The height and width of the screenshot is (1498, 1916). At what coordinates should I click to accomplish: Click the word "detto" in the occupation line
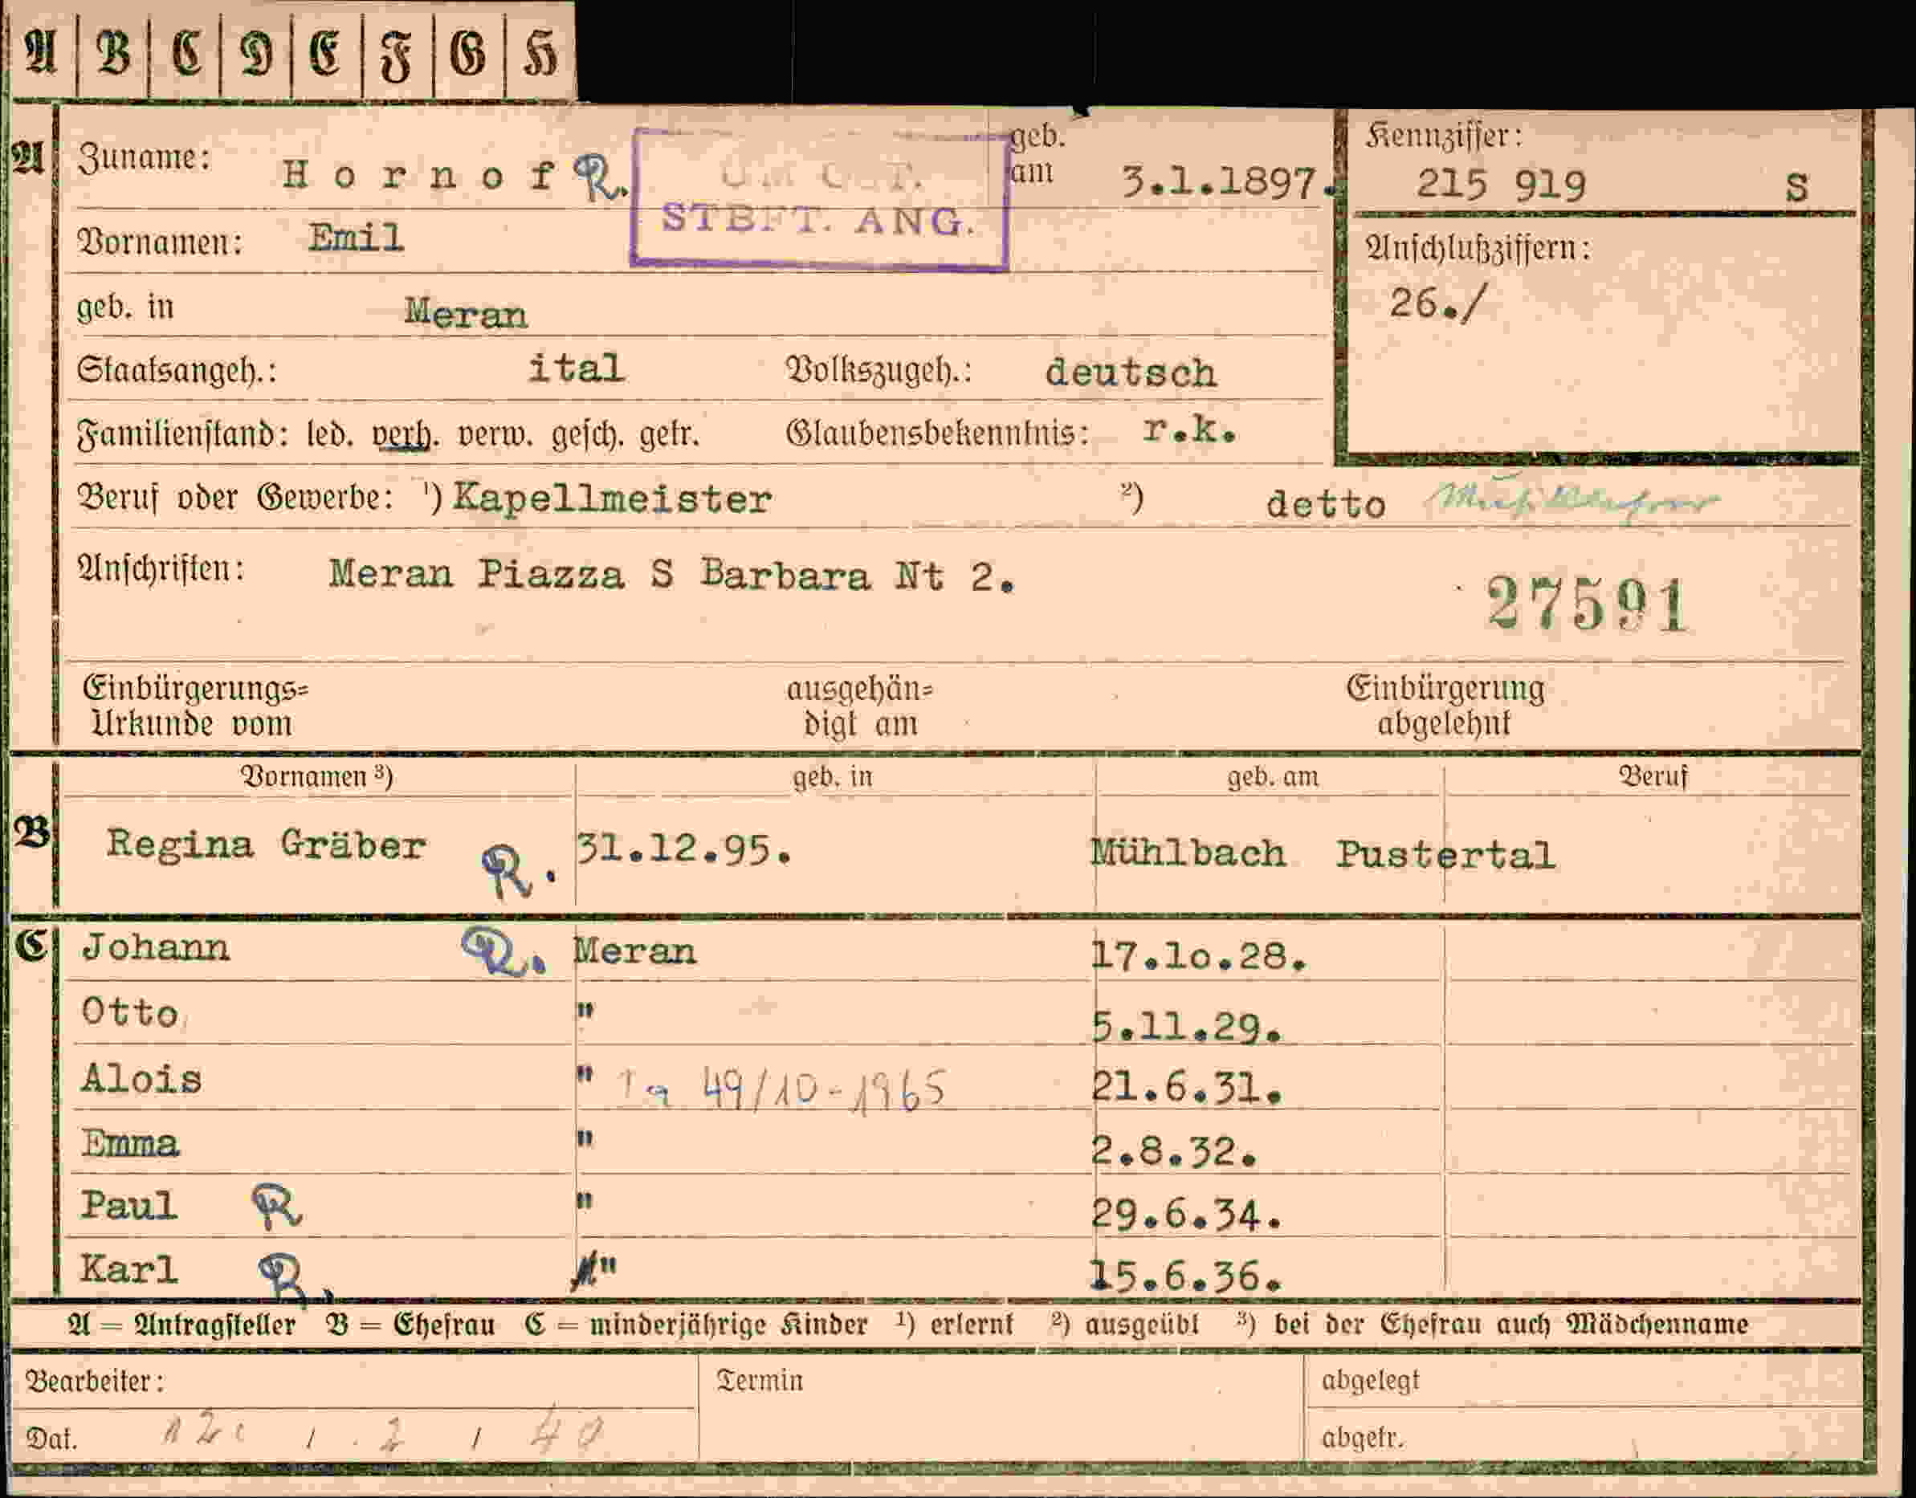pos(1326,504)
